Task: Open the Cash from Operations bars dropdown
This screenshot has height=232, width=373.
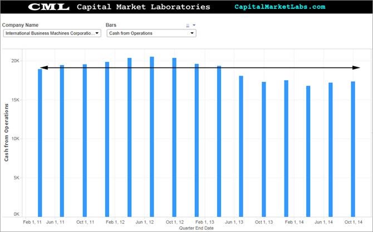Action: tap(151, 33)
